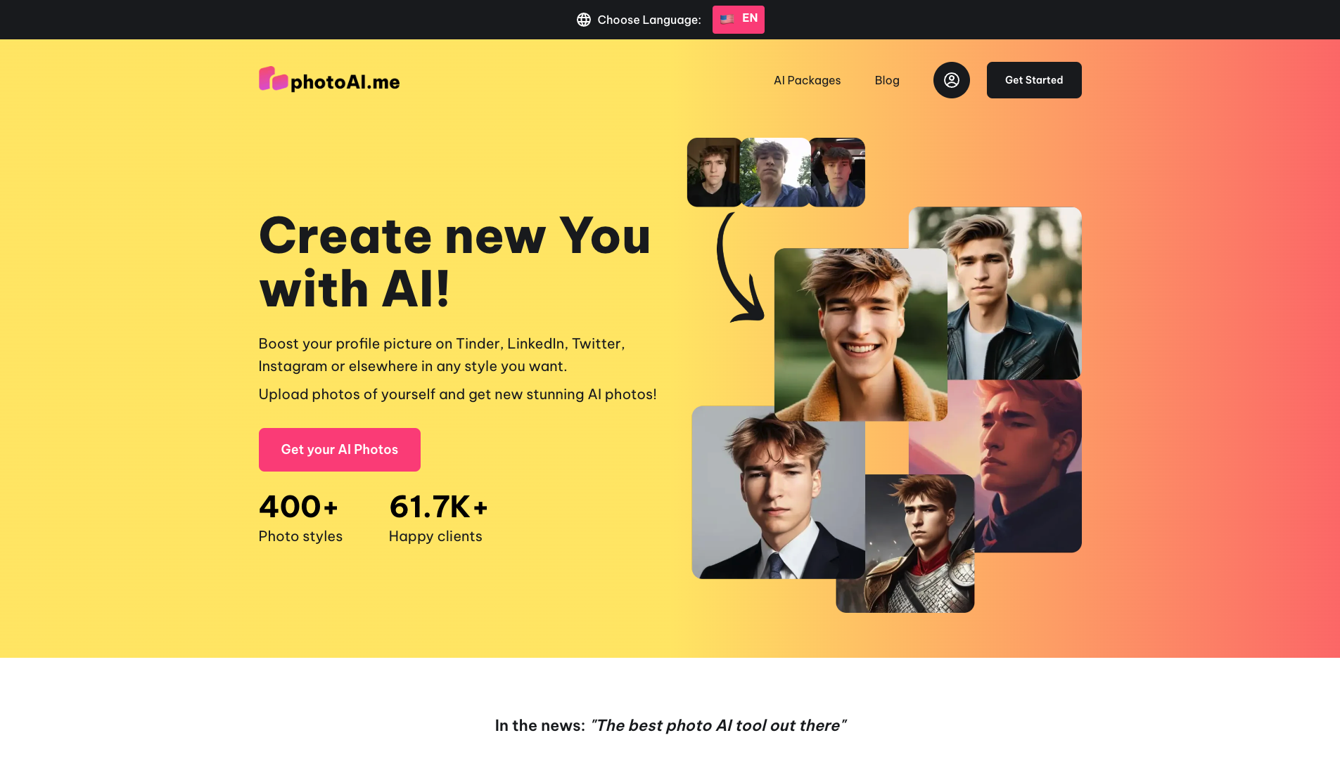Click the Get Started button
This screenshot has width=1340, height=759.
point(1034,80)
